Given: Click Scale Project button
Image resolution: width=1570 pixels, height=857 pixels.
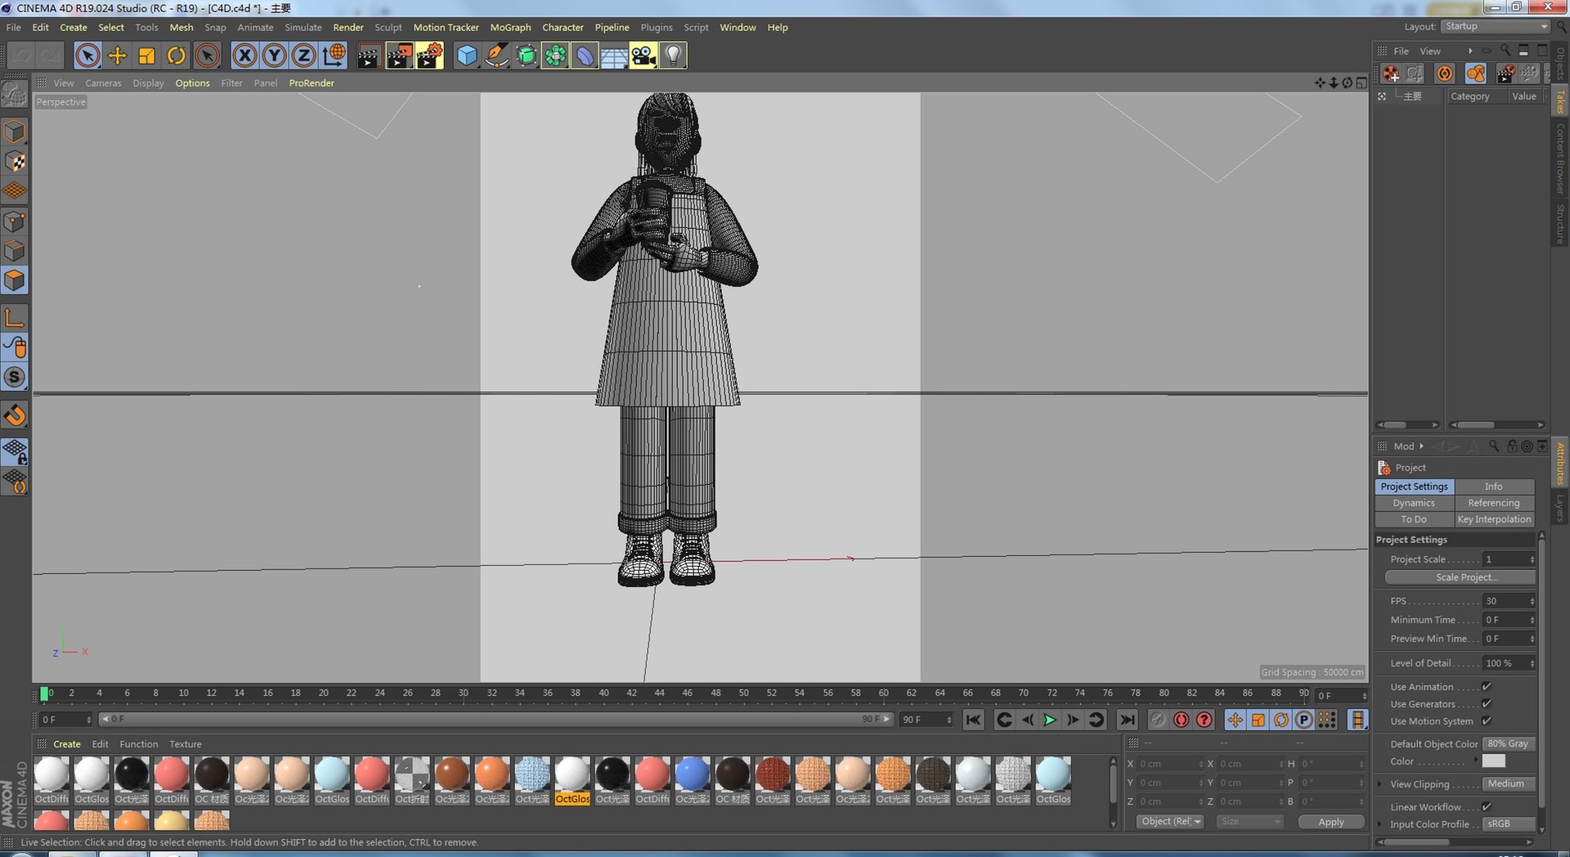Looking at the screenshot, I should (1460, 577).
